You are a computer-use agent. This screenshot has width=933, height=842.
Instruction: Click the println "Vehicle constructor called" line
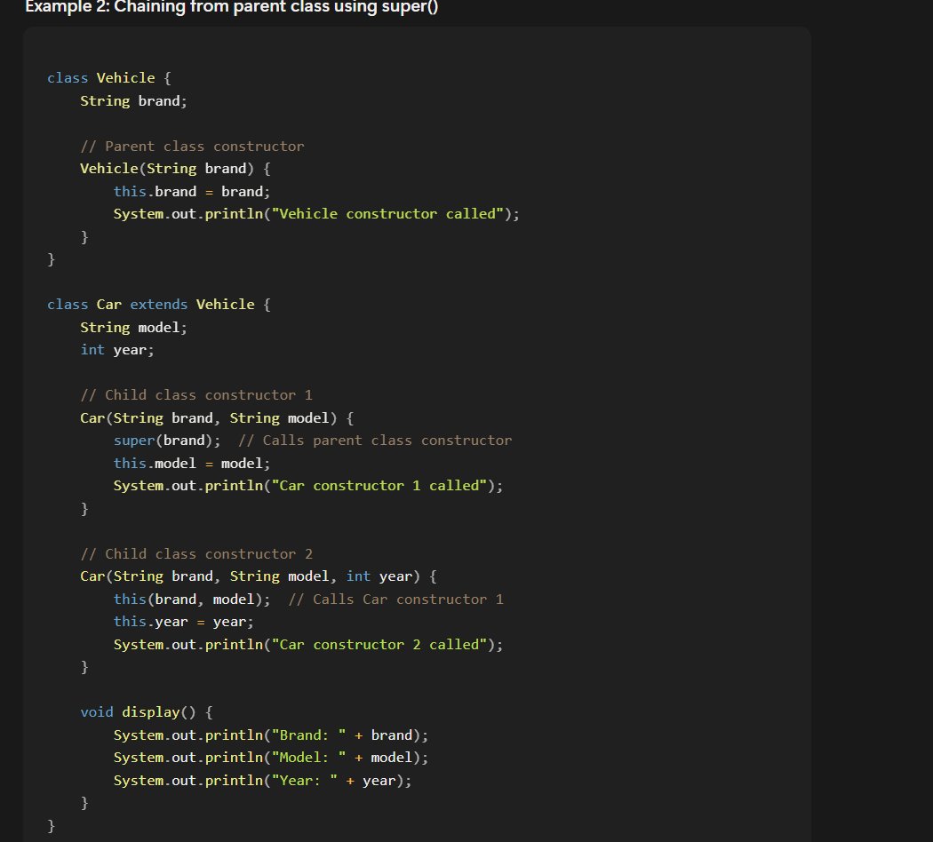316,214
